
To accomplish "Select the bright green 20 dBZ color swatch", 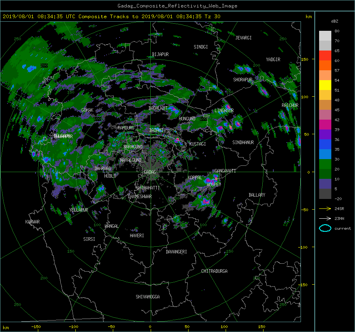I will (325, 164).
